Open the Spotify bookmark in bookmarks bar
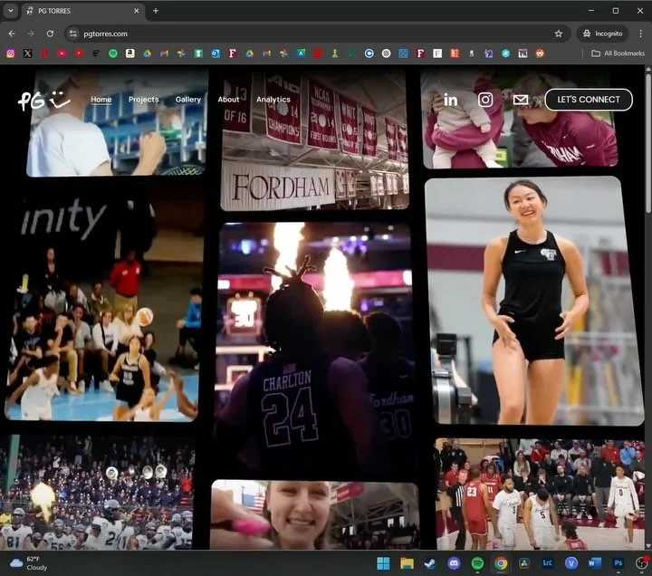This screenshot has height=576, width=652. pyautogui.click(x=112, y=53)
